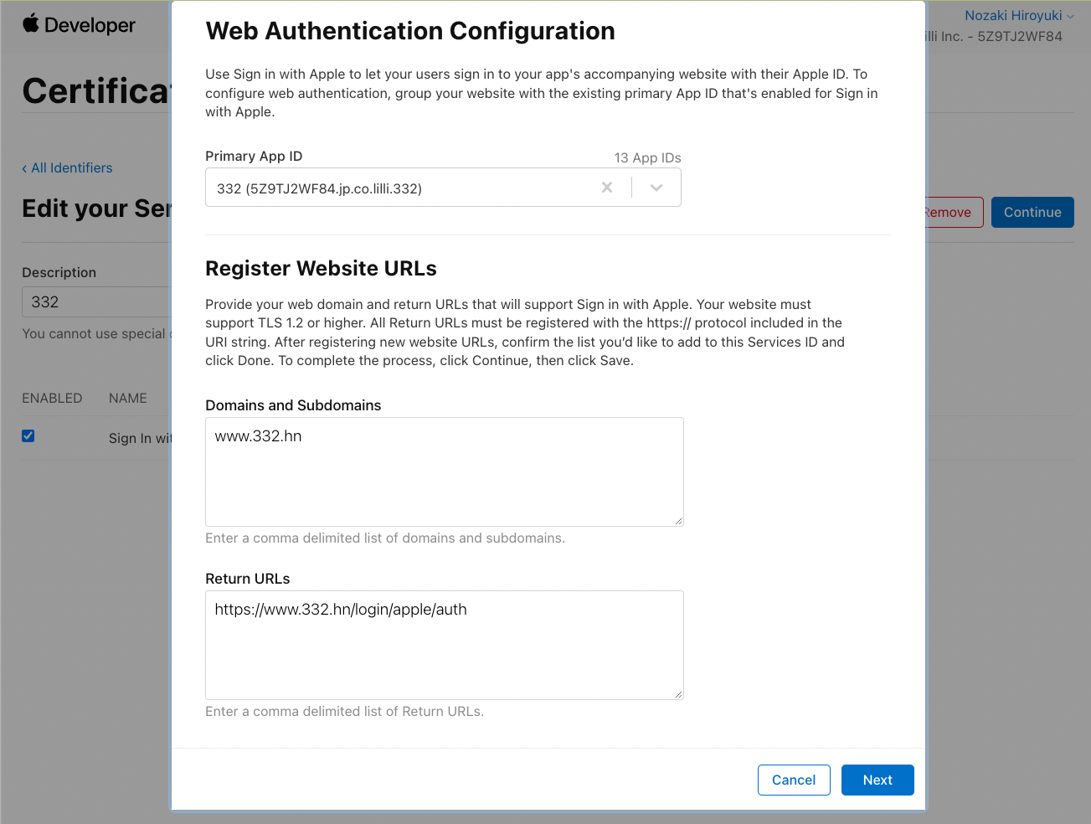
Task: Grab the Domains text area resize handle
Action: 678,521
